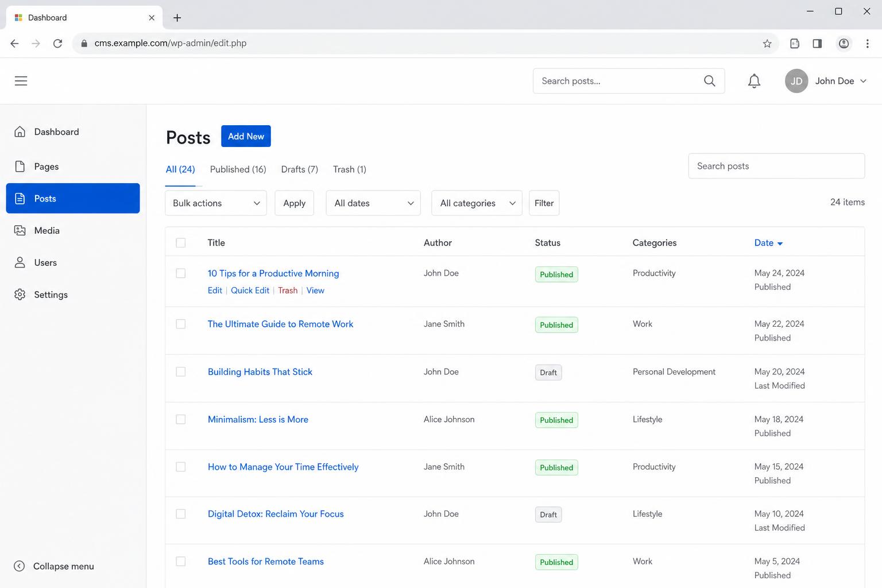Open Dashboard in the sidebar menu

73,131
